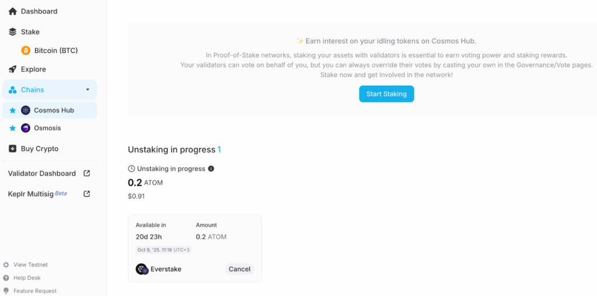Click the Bitcoin (BTC) coin icon
Screen dimensions: 597x296
(26, 51)
